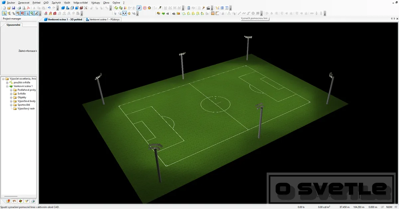399x209 pixels.
Task: Expand the Svítidla tree folder
Action: click(11, 94)
